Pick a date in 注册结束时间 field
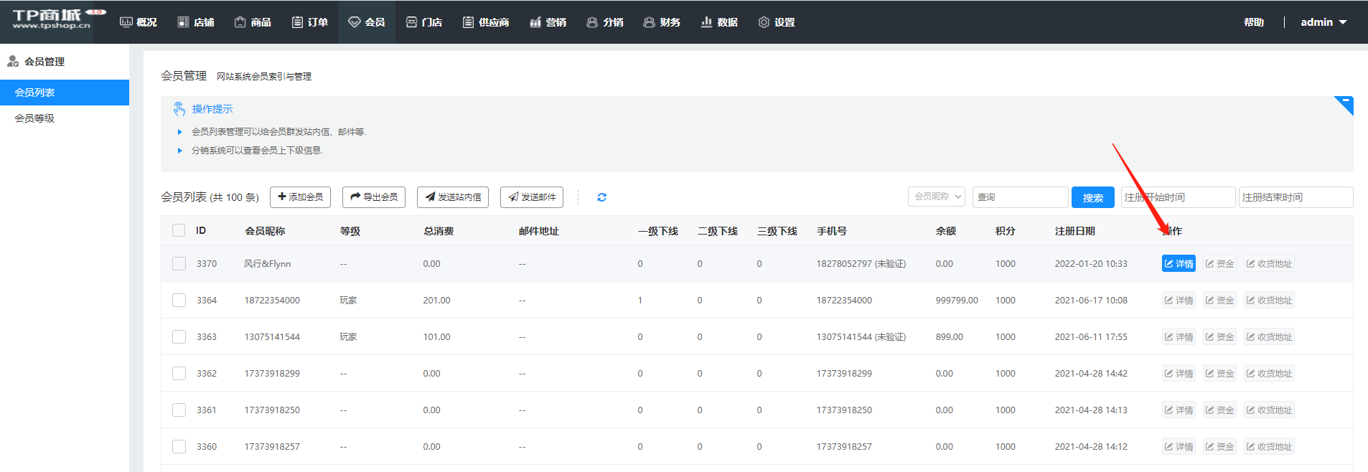Screen dimensions: 1368x472 point(1295,197)
